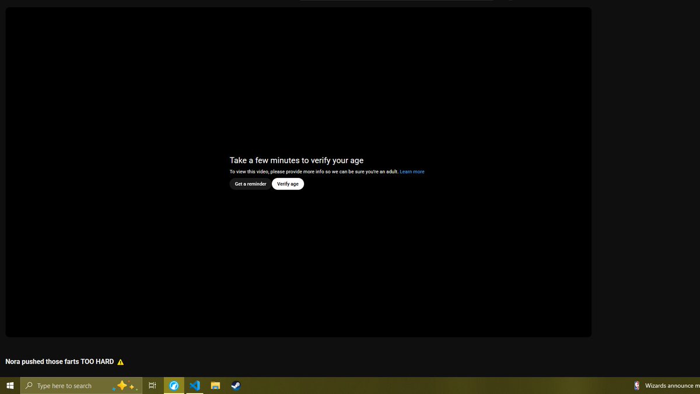Select the video title 'Nora pushed those farts TOO HARD'

60,362
